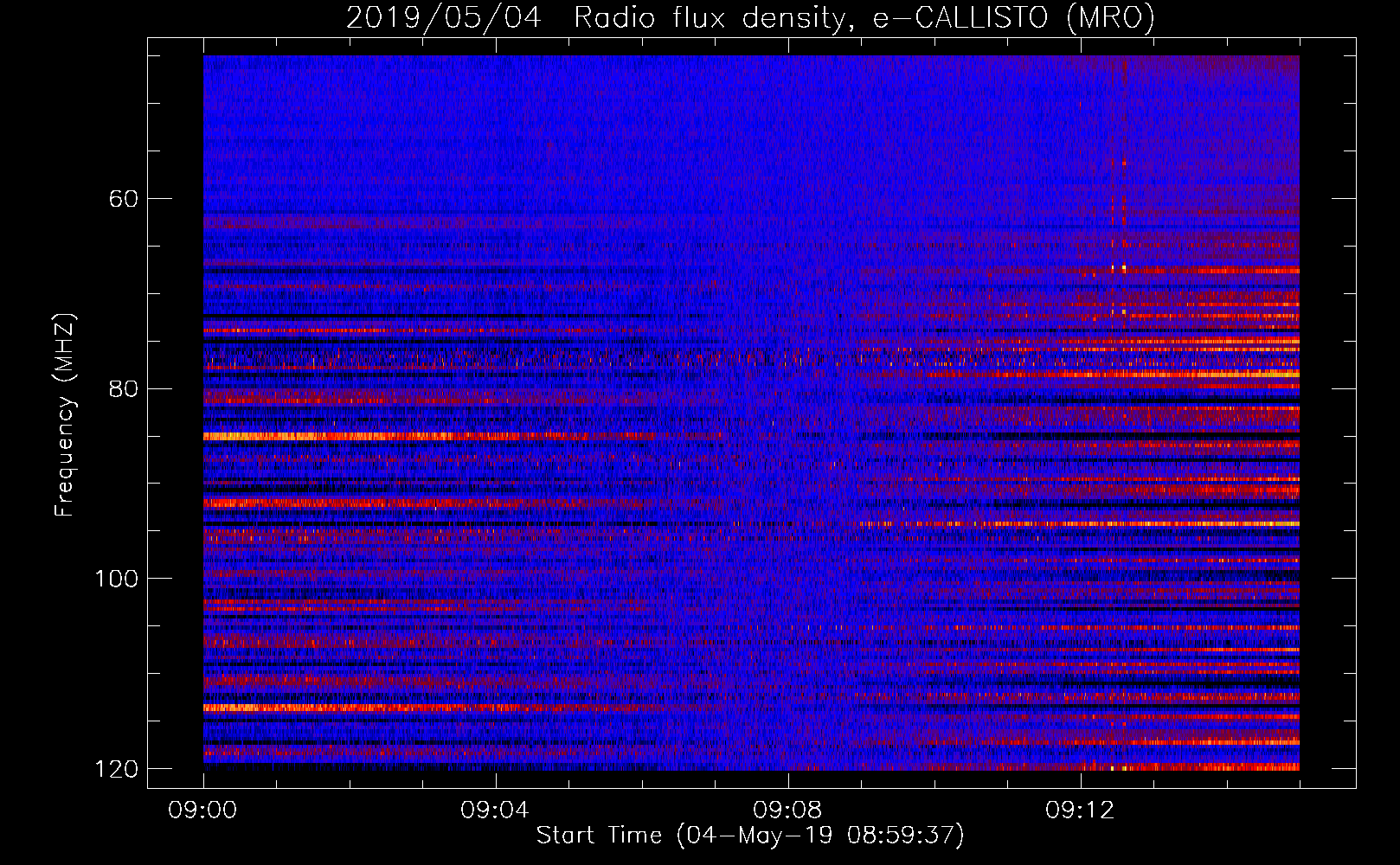Screen dimensions: 1400x865
Task: Select the 'Frequency (MHZ)' y-axis label
Action: point(65,415)
